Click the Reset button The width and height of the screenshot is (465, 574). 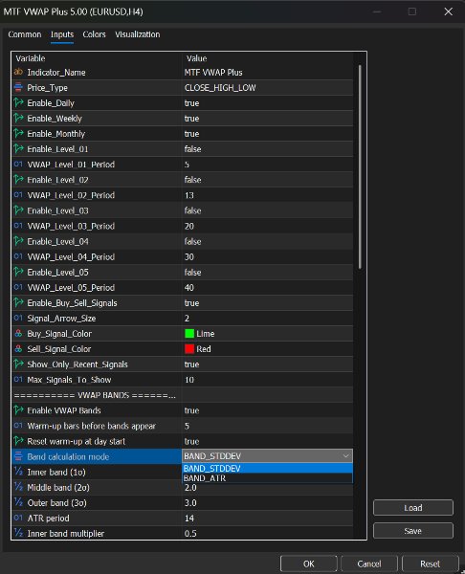tap(430, 563)
